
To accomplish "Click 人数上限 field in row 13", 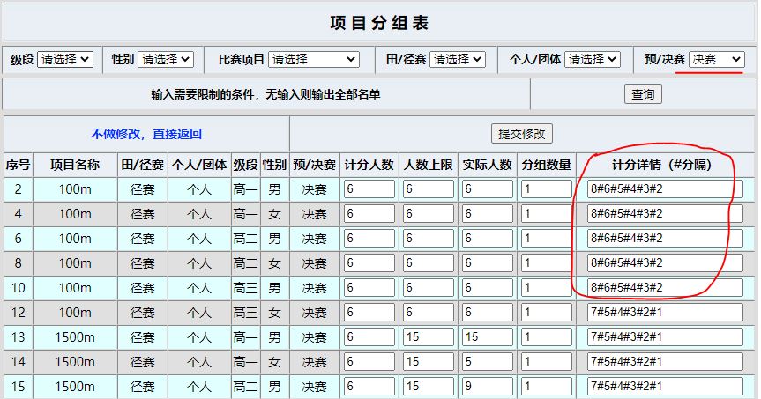I will tap(429, 337).
